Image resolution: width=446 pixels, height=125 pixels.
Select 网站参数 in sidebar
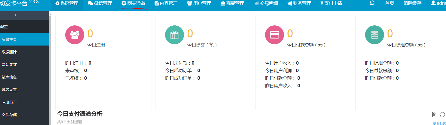(x=24, y=64)
